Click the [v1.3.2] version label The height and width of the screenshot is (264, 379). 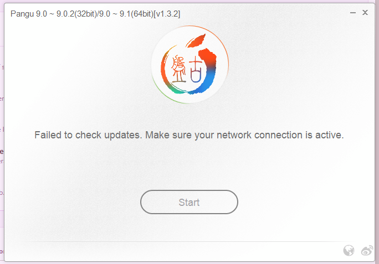(167, 14)
